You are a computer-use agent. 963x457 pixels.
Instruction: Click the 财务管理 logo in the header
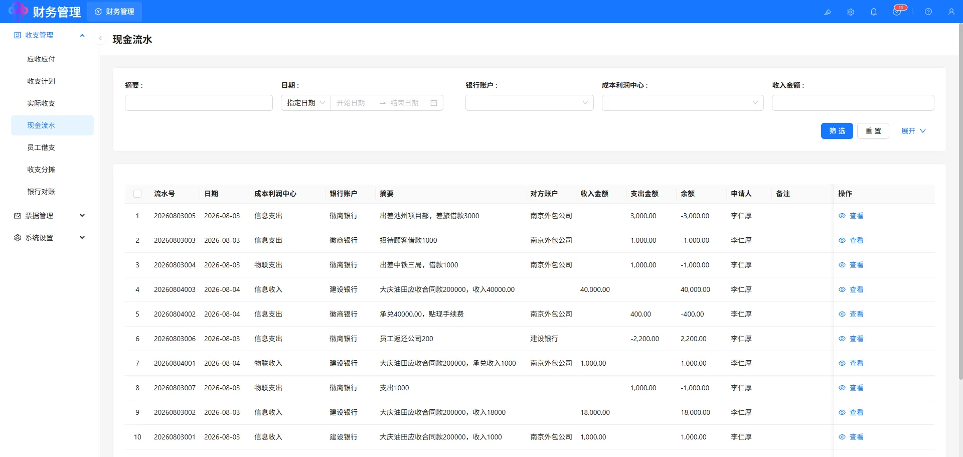pos(45,12)
